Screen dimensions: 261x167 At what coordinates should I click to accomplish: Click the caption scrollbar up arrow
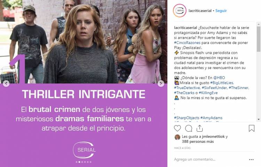259,24
